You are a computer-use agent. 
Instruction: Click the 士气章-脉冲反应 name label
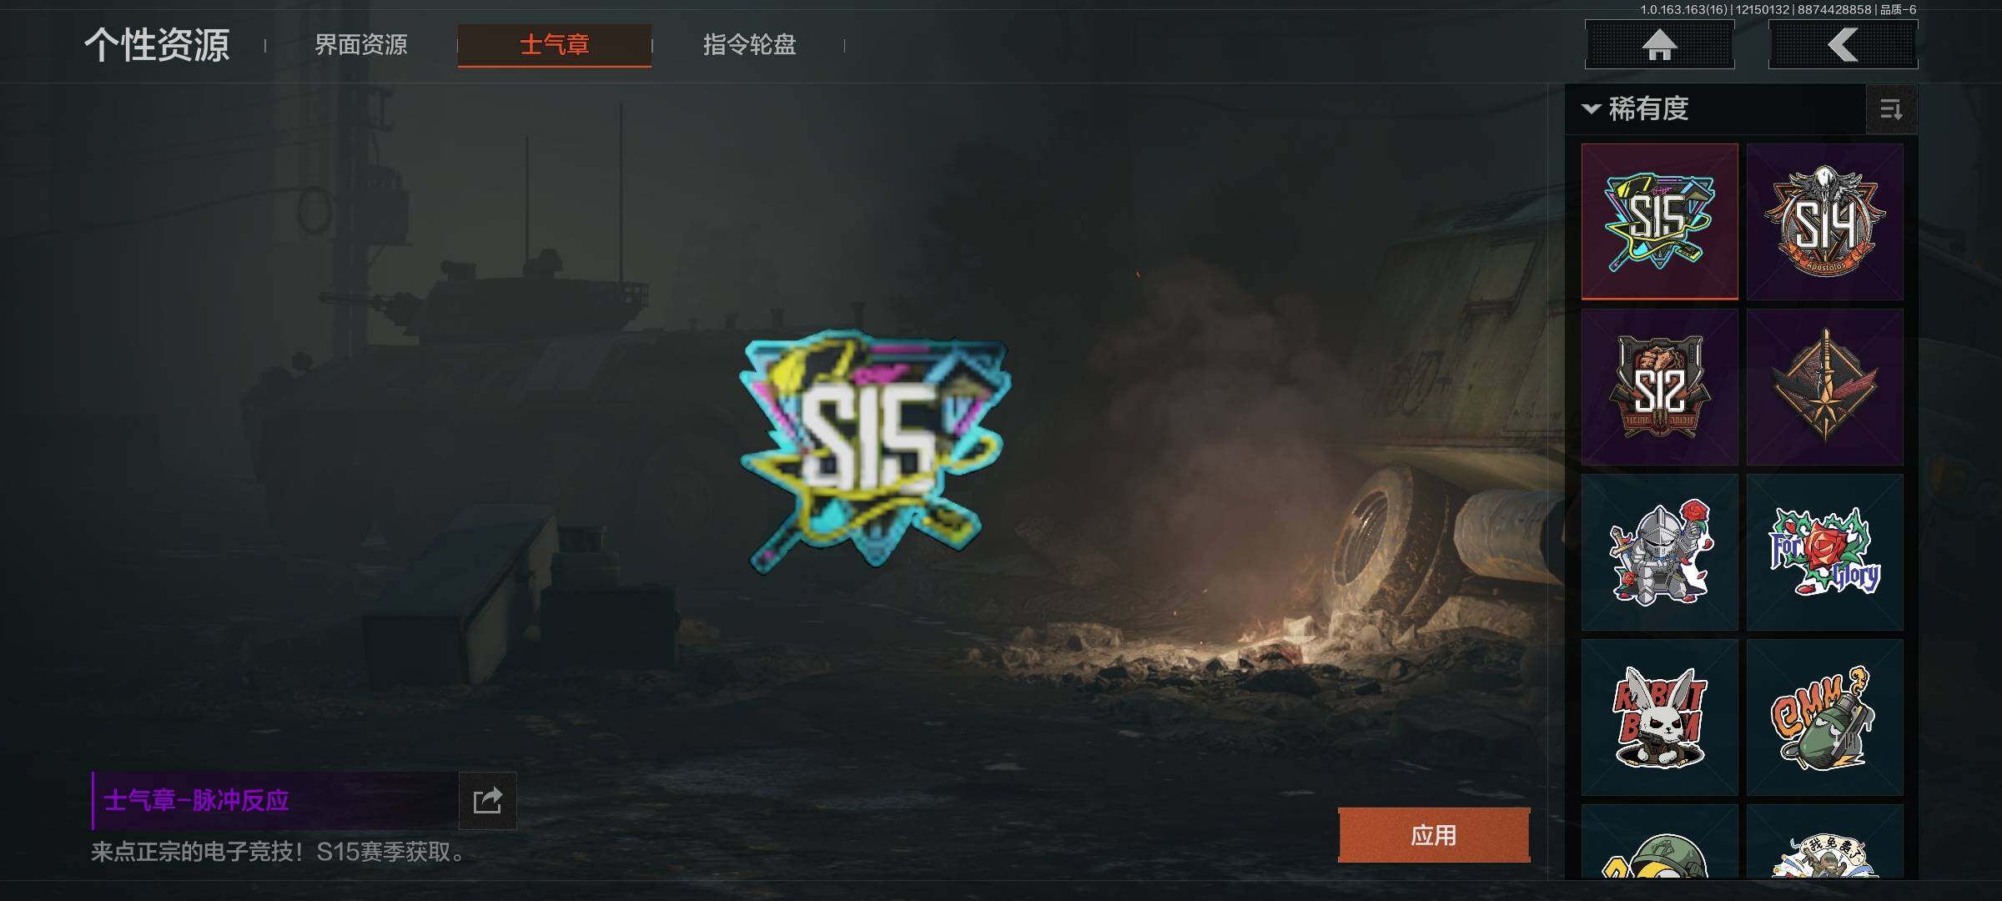click(196, 801)
